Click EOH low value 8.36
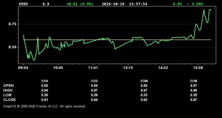The height and width of the screenshot is (118, 222). click(x=45, y=95)
